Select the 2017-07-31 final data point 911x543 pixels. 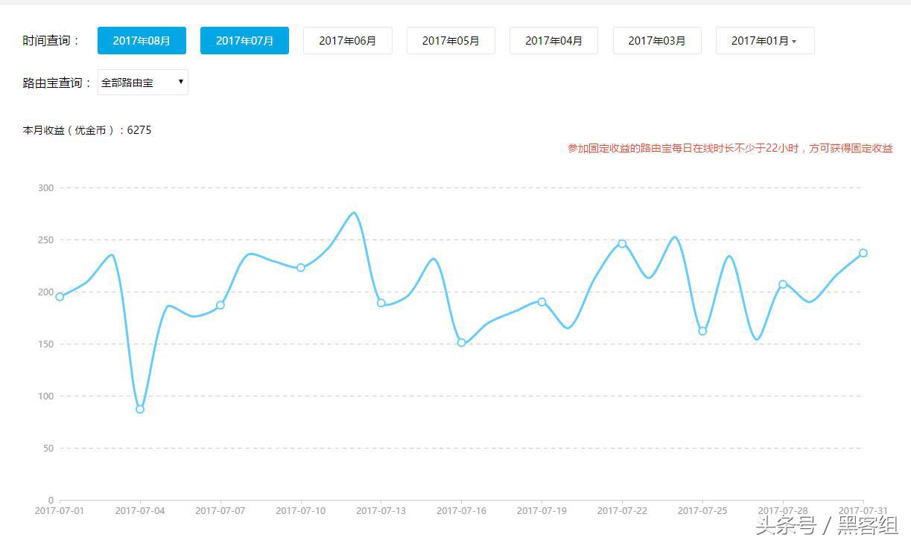pyautogui.click(x=864, y=253)
